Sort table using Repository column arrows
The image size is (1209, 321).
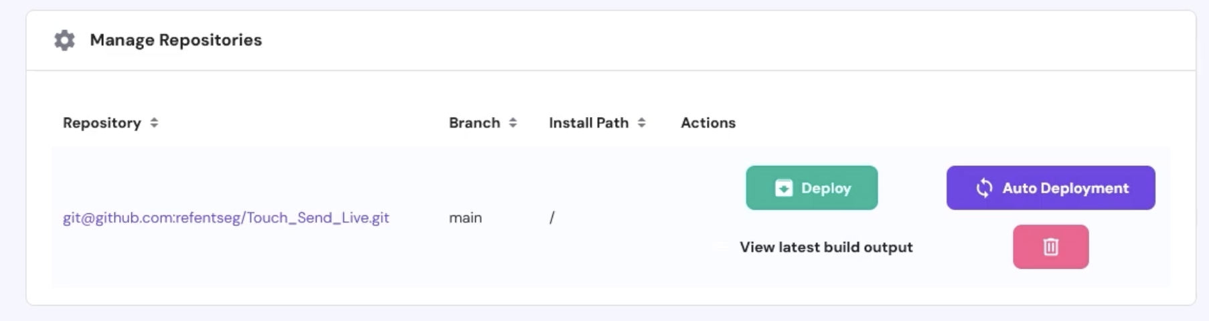pos(154,123)
